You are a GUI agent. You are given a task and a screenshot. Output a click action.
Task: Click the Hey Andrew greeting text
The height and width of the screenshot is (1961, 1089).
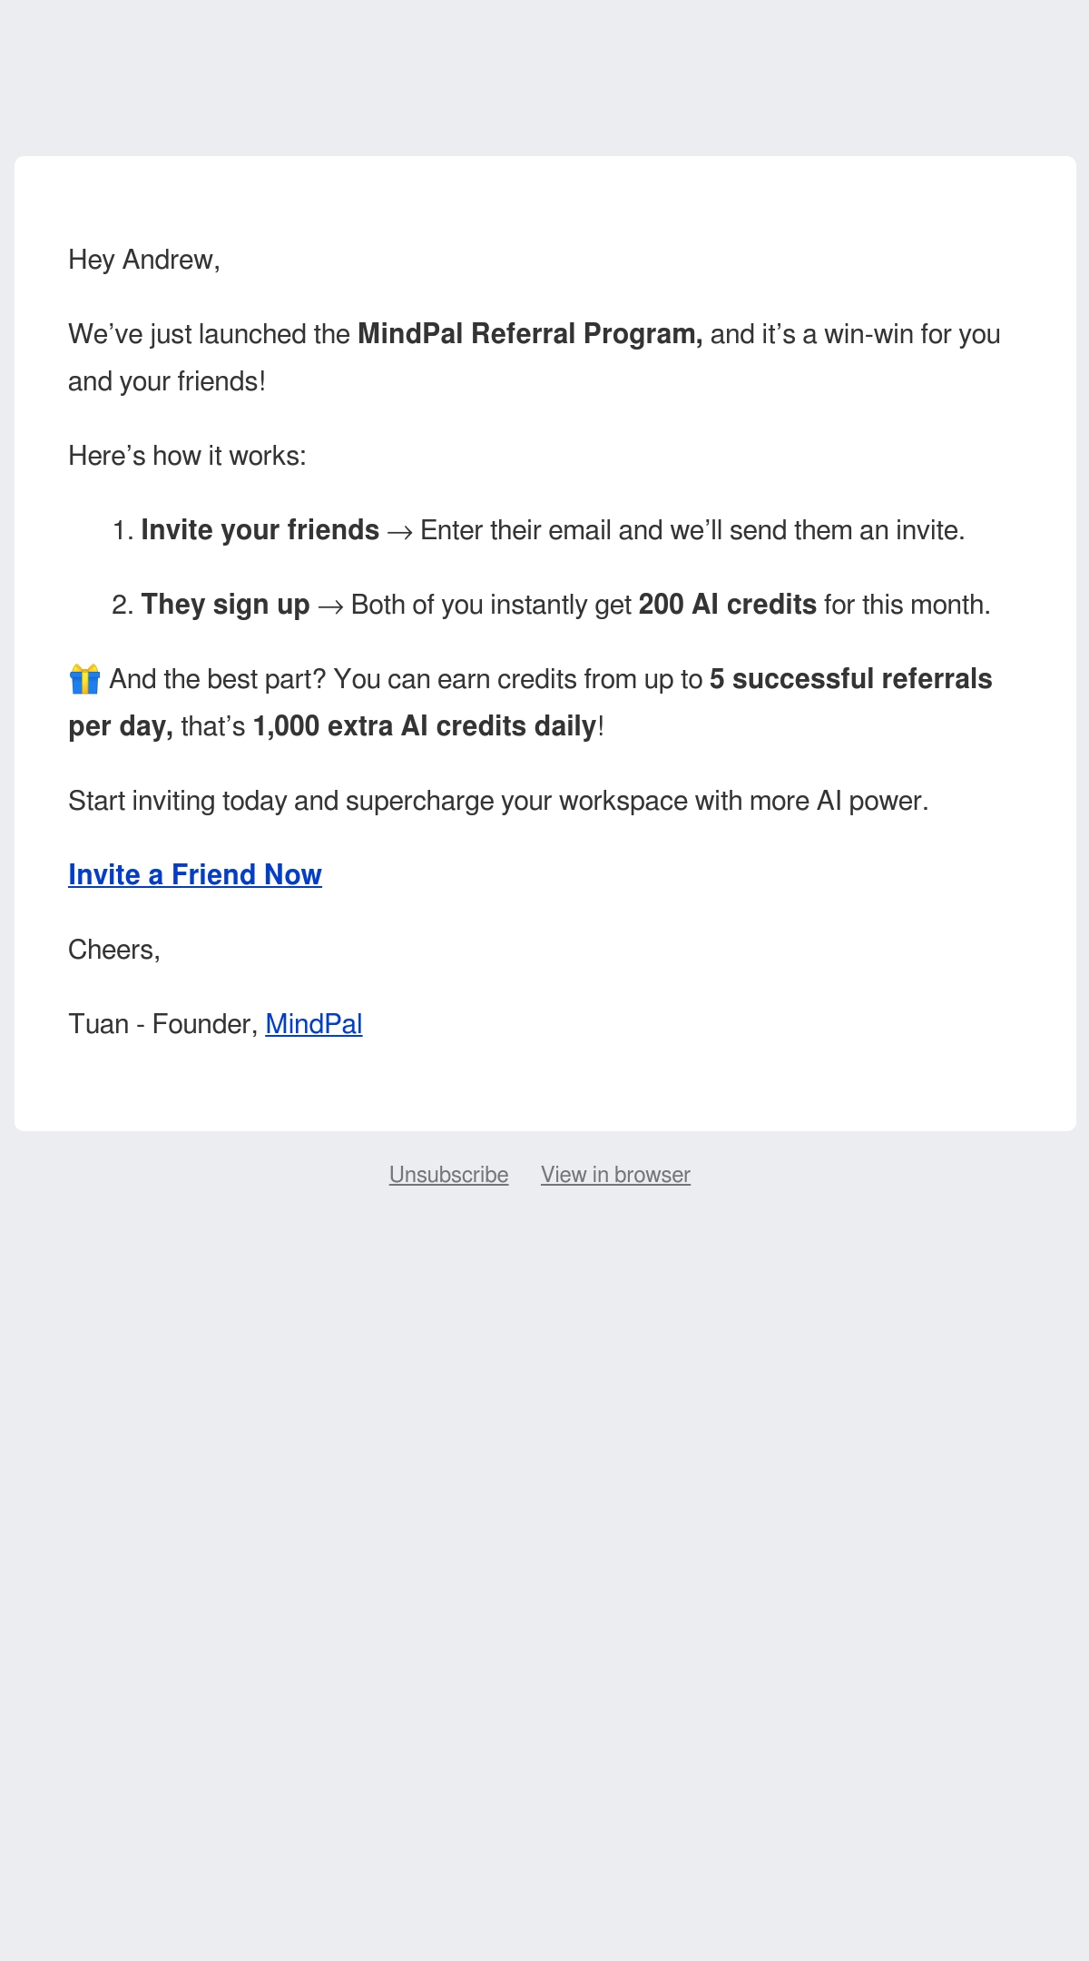(144, 260)
